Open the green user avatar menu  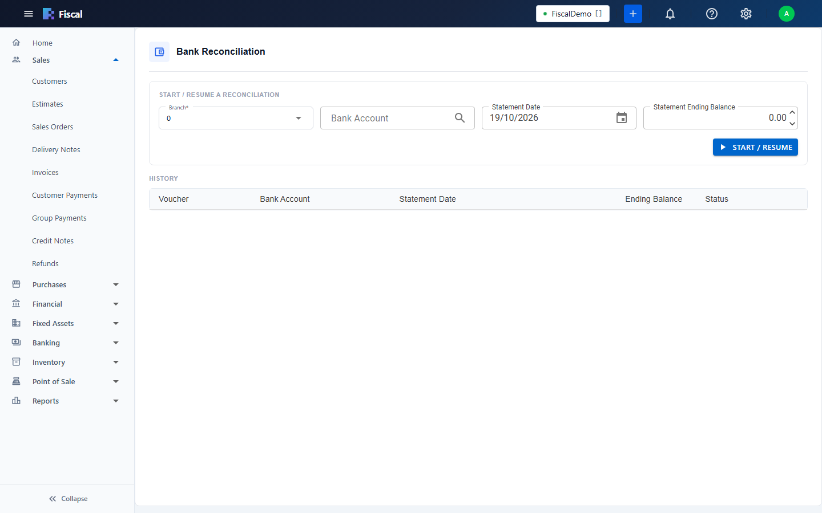787,14
